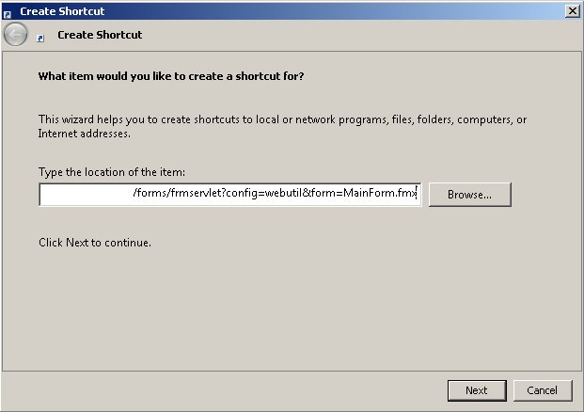The width and height of the screenshot is (584, 412).
Task: Click the 'Create Shortcut' title bar text
Action: pyautogui.click(x=62, y=11)
